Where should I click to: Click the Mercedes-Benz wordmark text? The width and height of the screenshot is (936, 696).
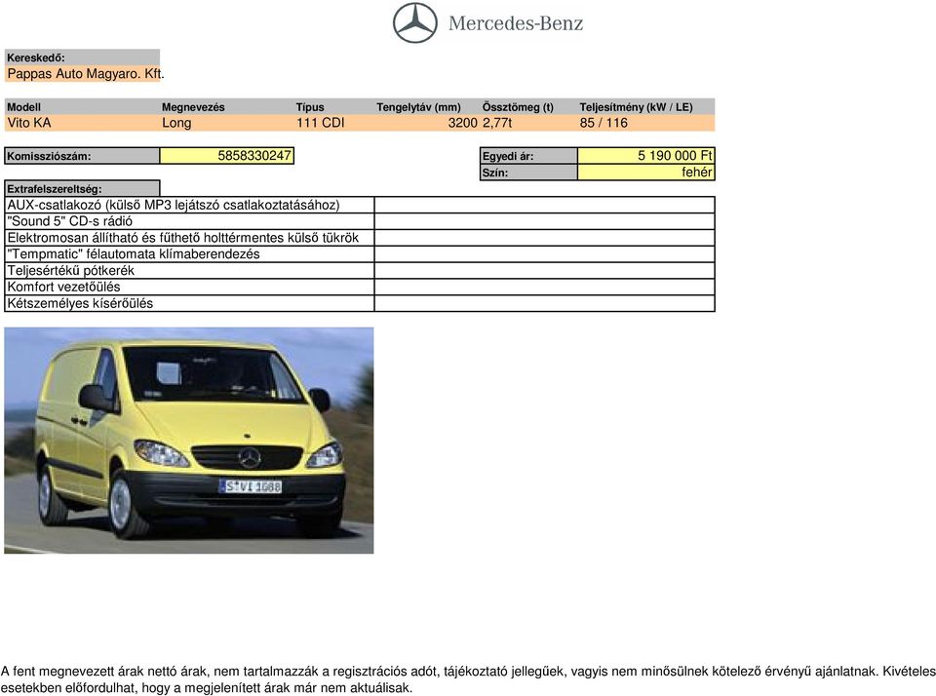click(x=516, y=23)
